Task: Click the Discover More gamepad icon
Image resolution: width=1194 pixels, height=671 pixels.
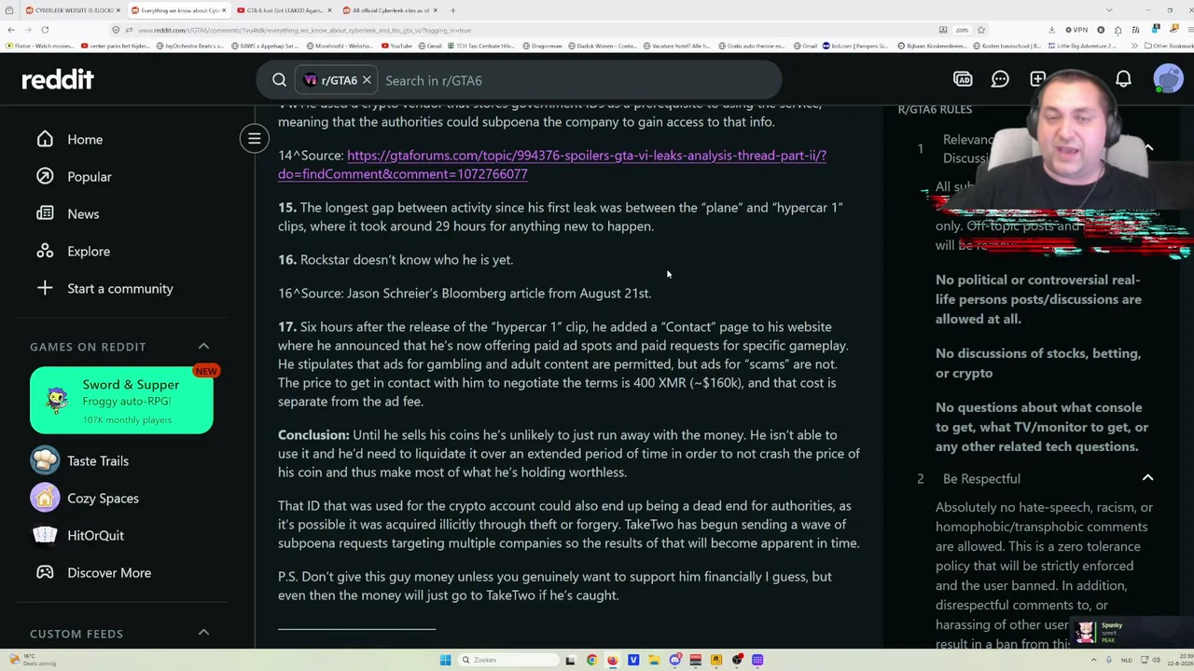Action: click(x=45, y=572)
